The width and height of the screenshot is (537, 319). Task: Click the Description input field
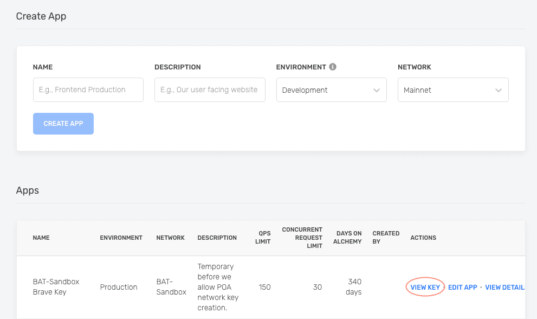click(210, 90)
